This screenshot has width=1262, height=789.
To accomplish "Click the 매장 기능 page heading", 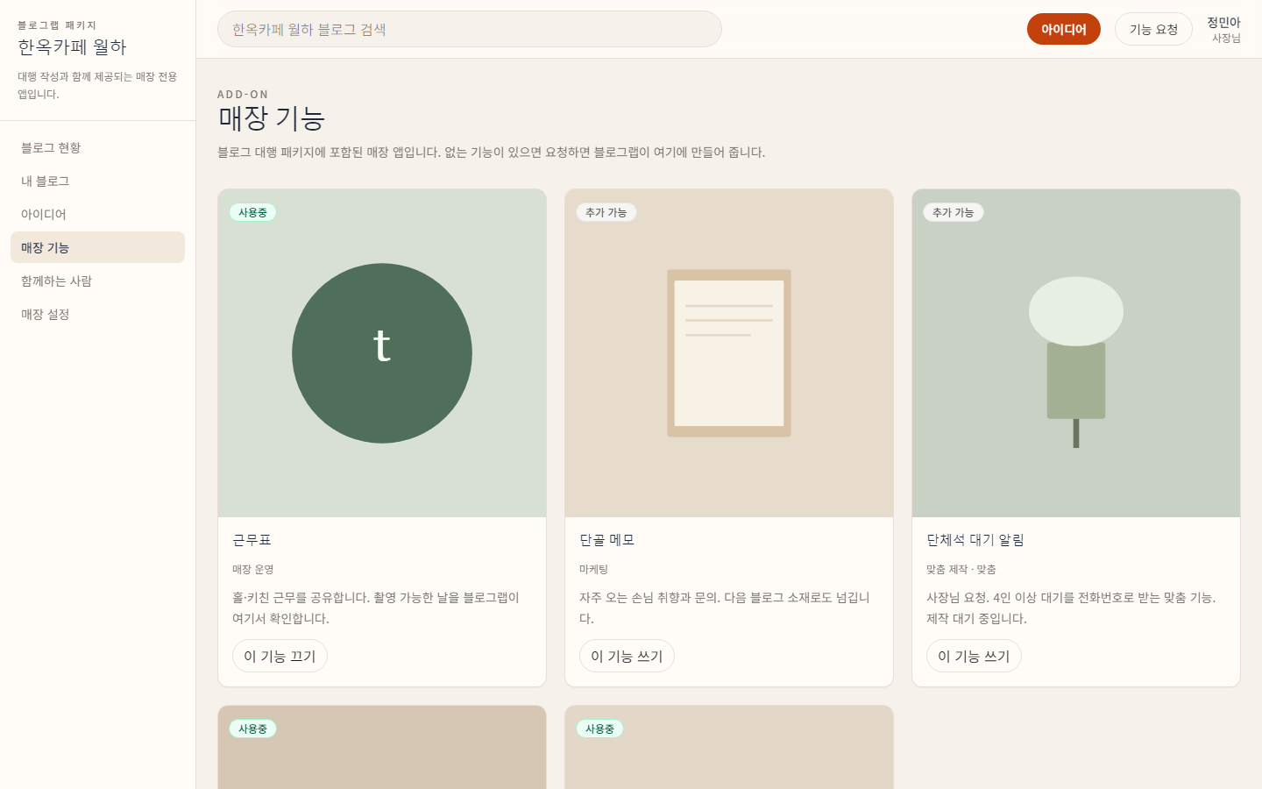I will (272, 117).
